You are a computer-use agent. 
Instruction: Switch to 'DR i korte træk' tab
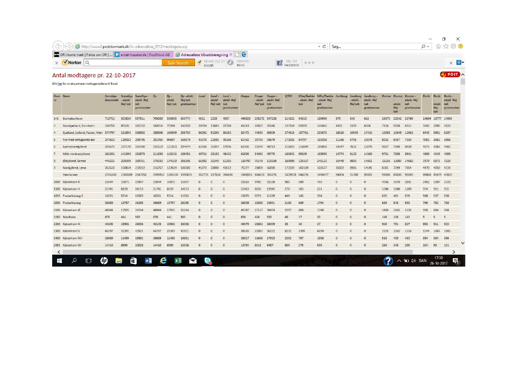click(83, 55)
